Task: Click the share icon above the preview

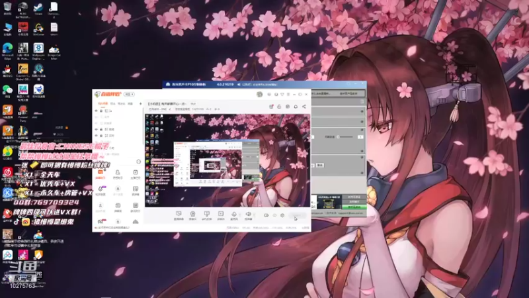Action: pos(304,107)
